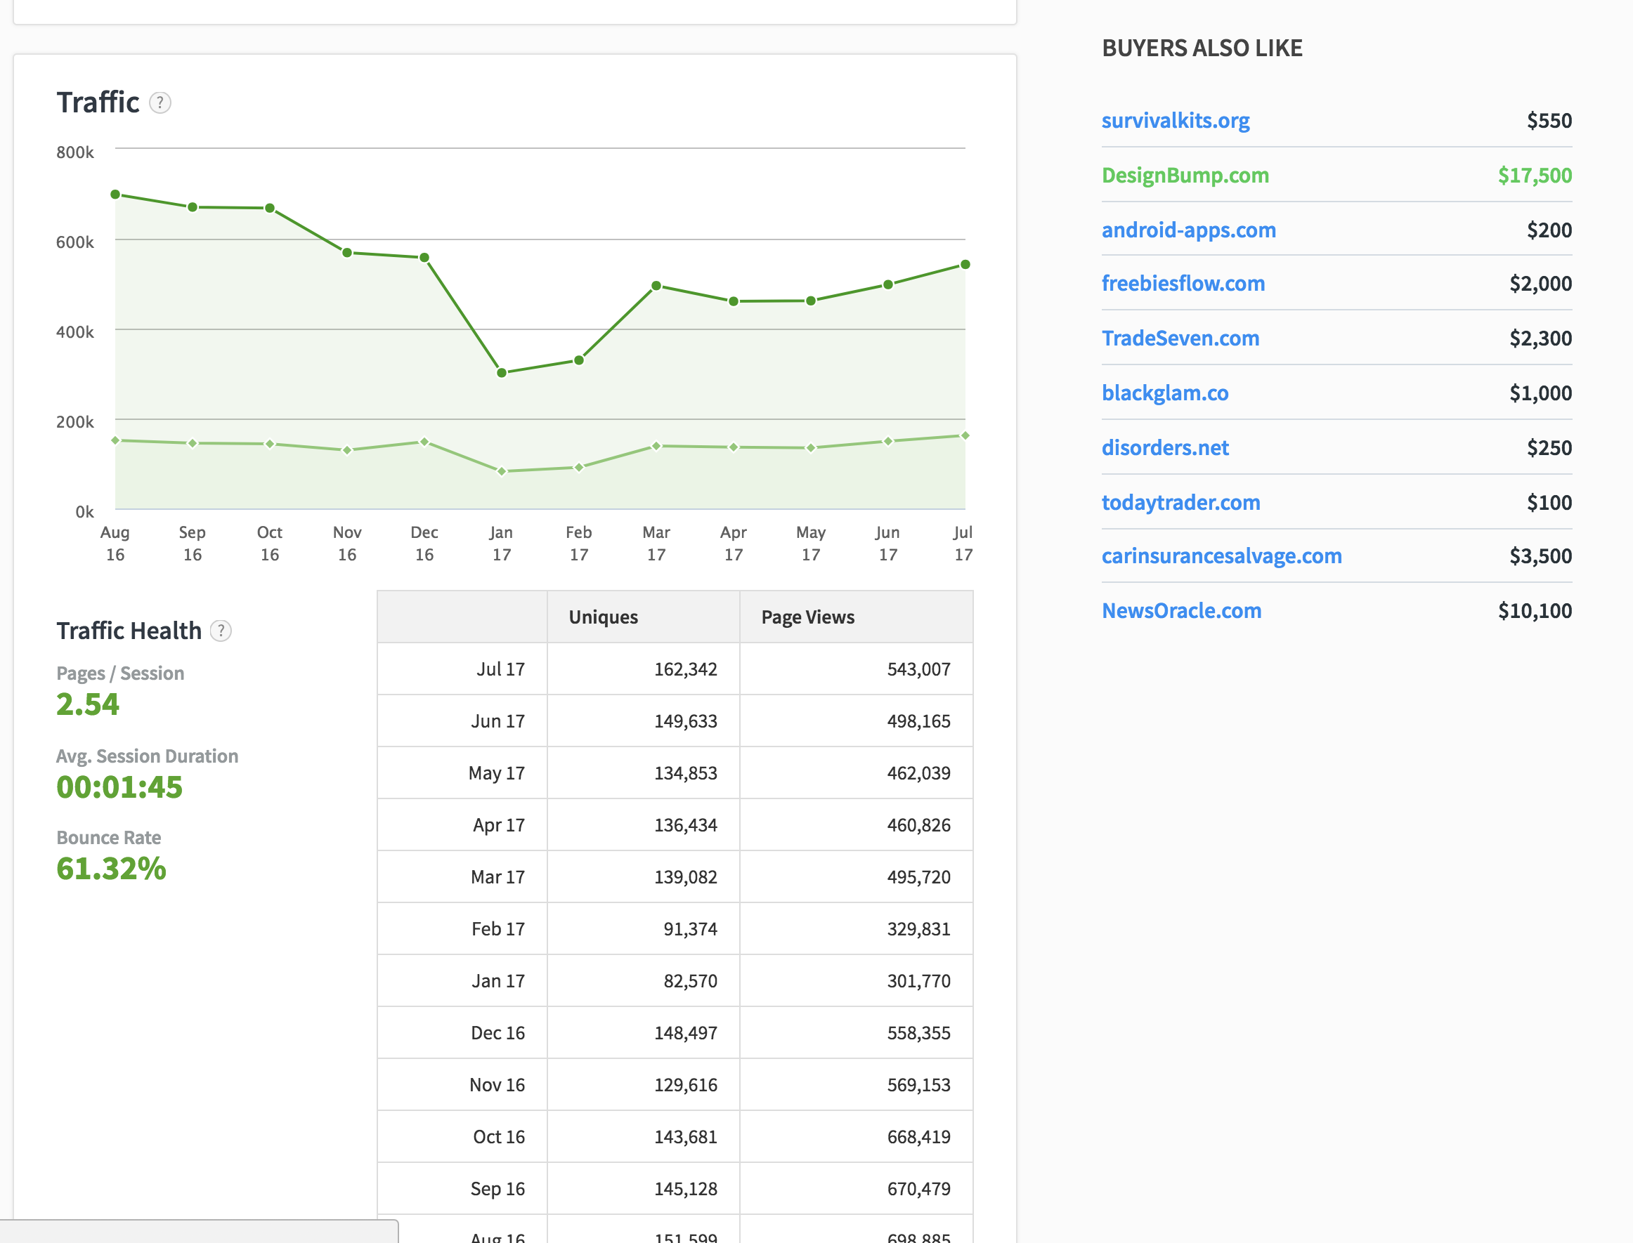Screen dimensions: 1633x1243
Task: Click the Jan 17 page views chart point
Action: tap(502, 373)
